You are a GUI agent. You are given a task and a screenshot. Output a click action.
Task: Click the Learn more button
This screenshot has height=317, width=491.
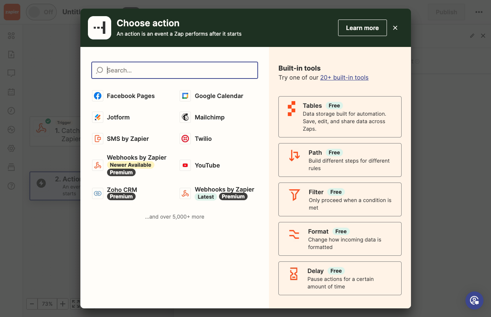(x=363, y=28)
